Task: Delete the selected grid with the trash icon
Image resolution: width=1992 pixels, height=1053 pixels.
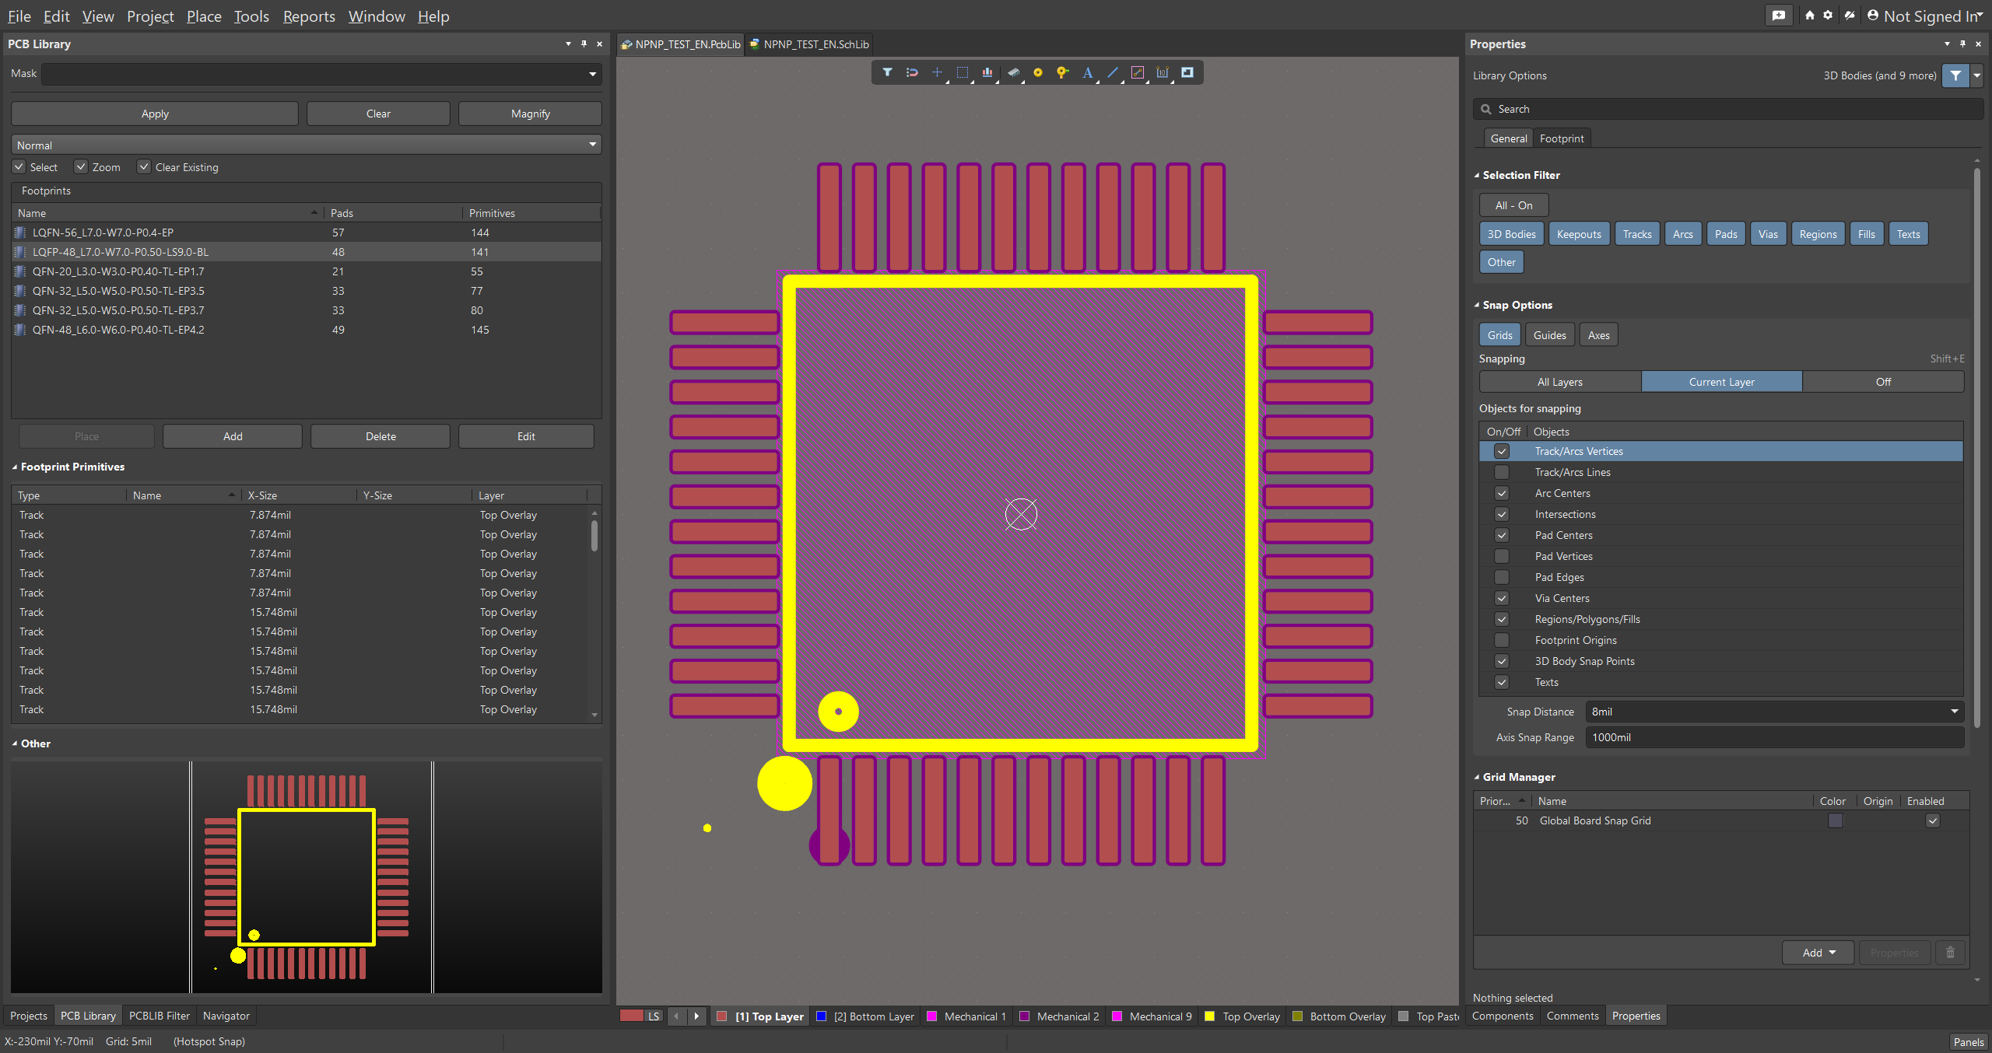Action: (1950, 953)
